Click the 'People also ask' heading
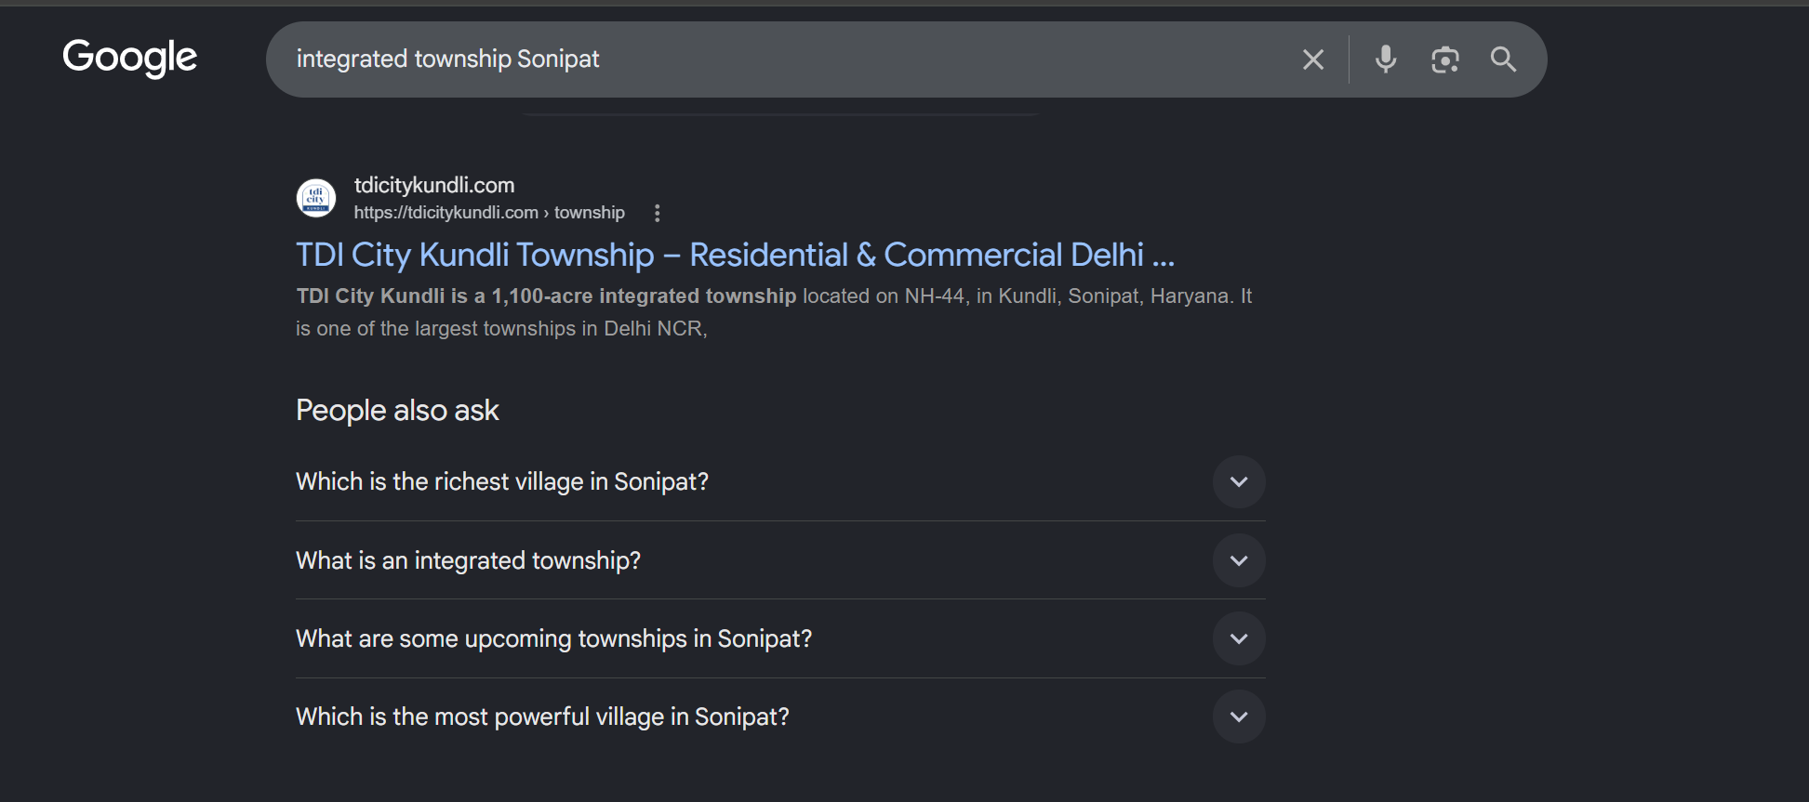Viewport: 1809px width, 802px height. click(x=397, y=410)
